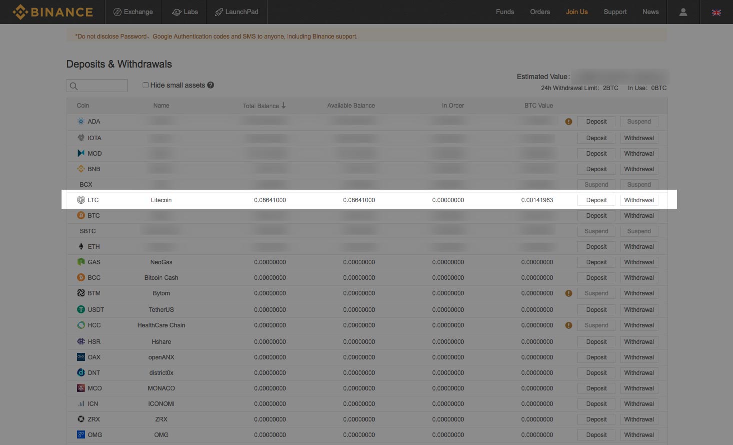Click the help icon beside Hide small assets
This screenshot has width=733, height=445.
[211, 85]
